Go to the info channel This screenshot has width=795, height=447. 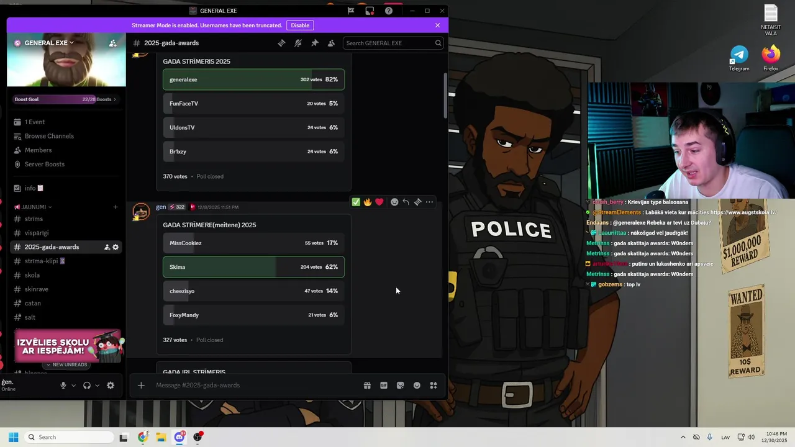click(66, 188)
